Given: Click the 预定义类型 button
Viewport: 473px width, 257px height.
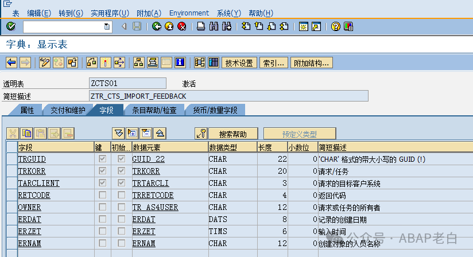Looking at the screenshot, I should pos(300,134).
